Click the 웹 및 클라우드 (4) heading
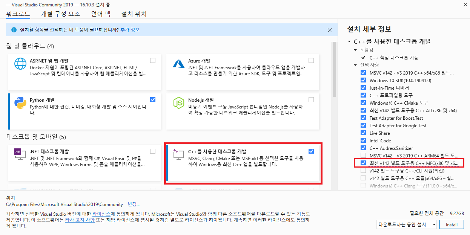Image resolution: width=470 pixels, height=235 pixels. [x=30, y=46]
